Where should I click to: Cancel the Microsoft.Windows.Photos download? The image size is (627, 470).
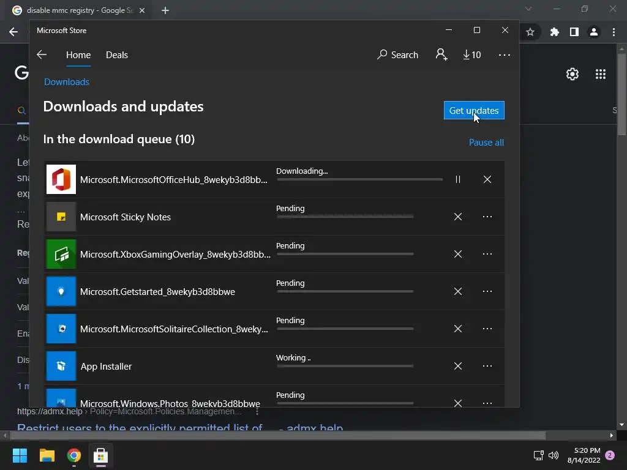[458, 403]
